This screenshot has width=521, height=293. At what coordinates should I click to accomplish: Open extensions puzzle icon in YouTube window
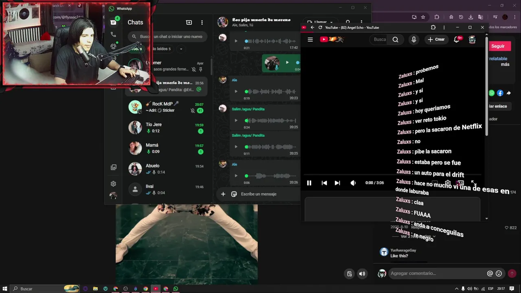tap(433, 27)
